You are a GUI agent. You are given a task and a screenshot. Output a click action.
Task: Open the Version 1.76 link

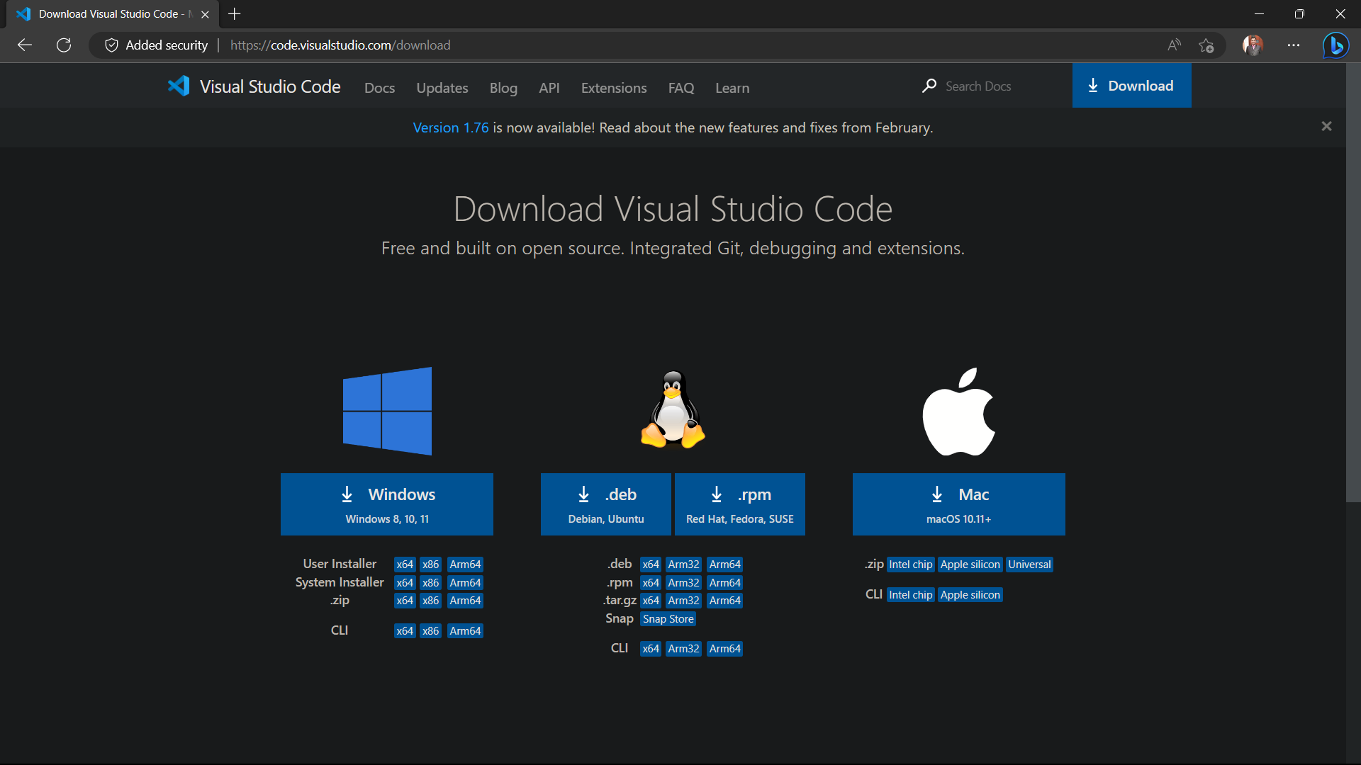451,127
